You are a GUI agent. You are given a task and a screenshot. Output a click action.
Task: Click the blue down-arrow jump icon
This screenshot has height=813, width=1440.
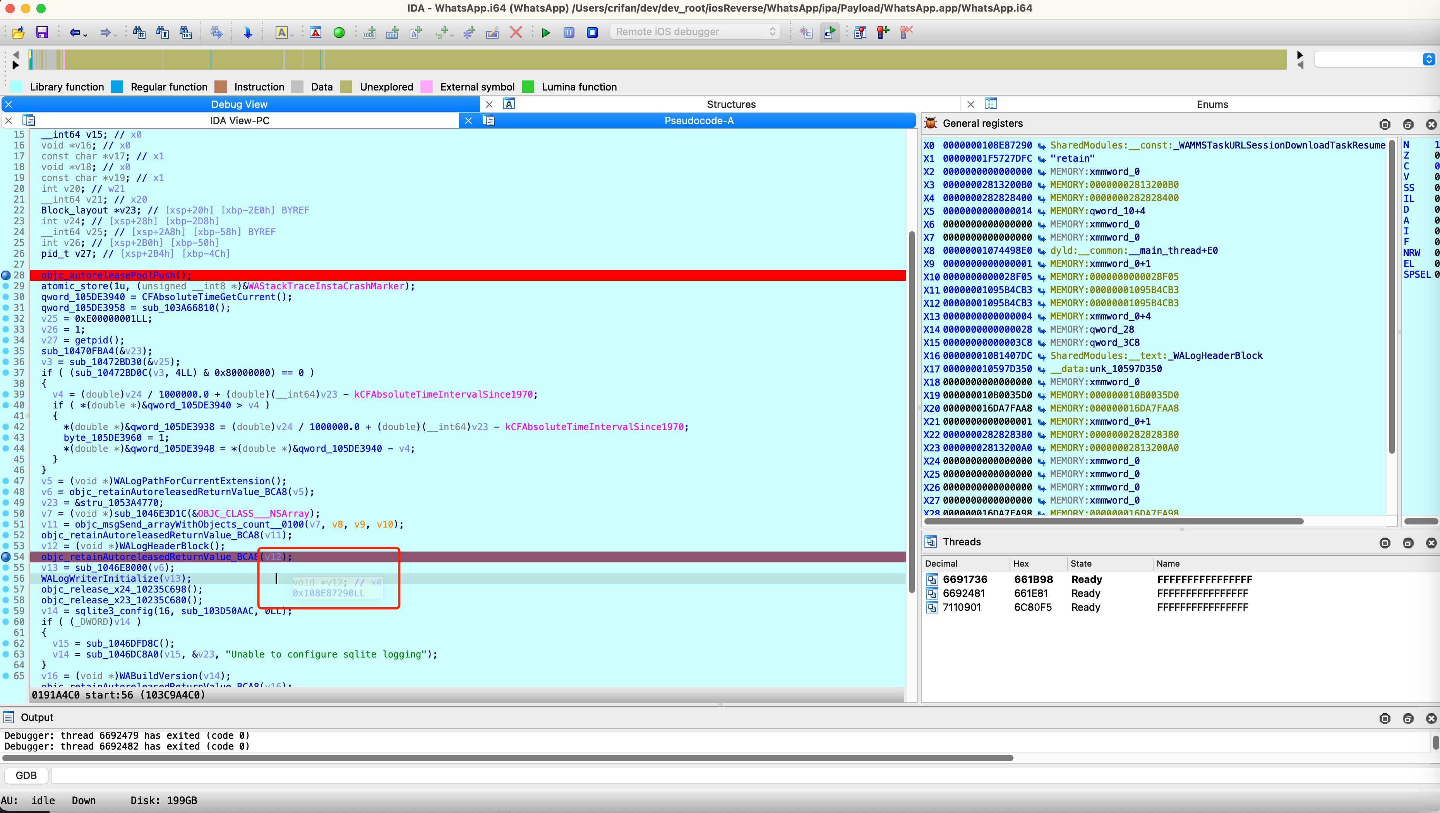pyautogui.click(x=248, y=32)
